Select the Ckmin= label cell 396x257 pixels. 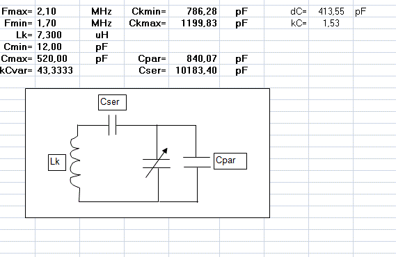[146, 11]
